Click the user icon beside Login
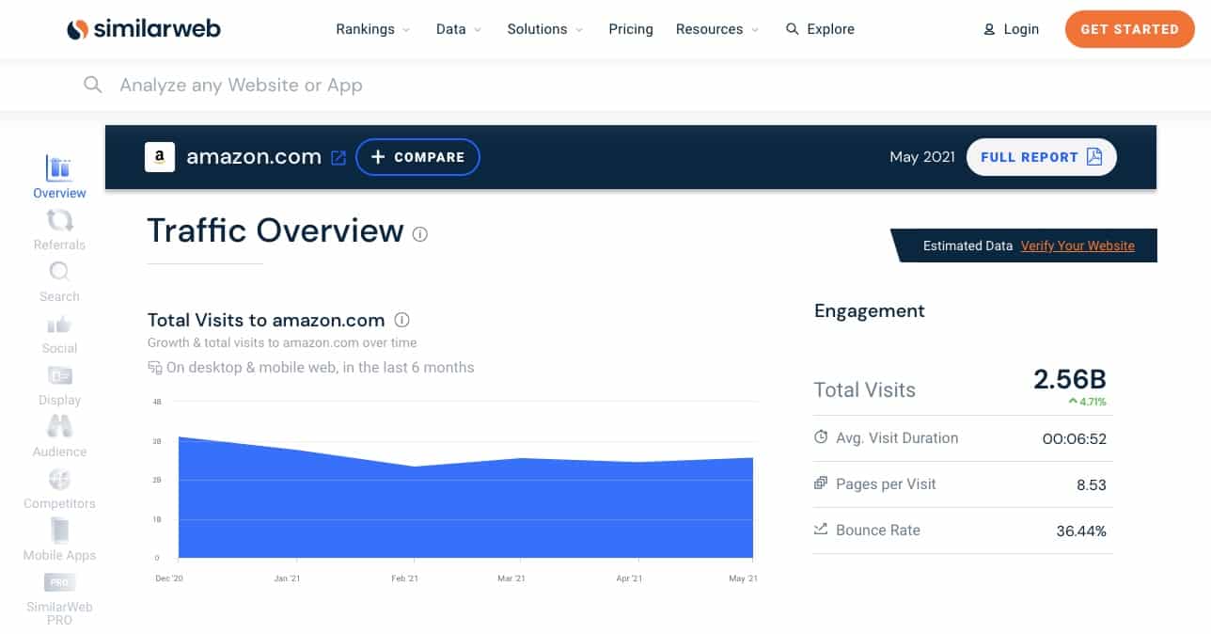The width and height of the screenshot is (1211, 634). (x=989, y=29)
